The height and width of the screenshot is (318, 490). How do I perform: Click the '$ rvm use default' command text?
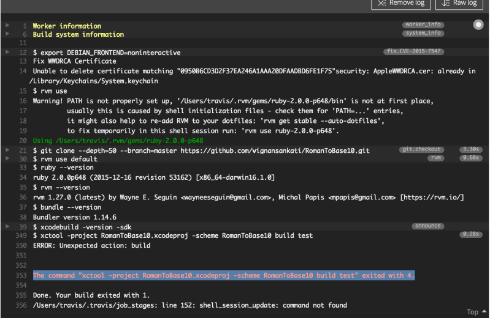[x=65, y=160]
